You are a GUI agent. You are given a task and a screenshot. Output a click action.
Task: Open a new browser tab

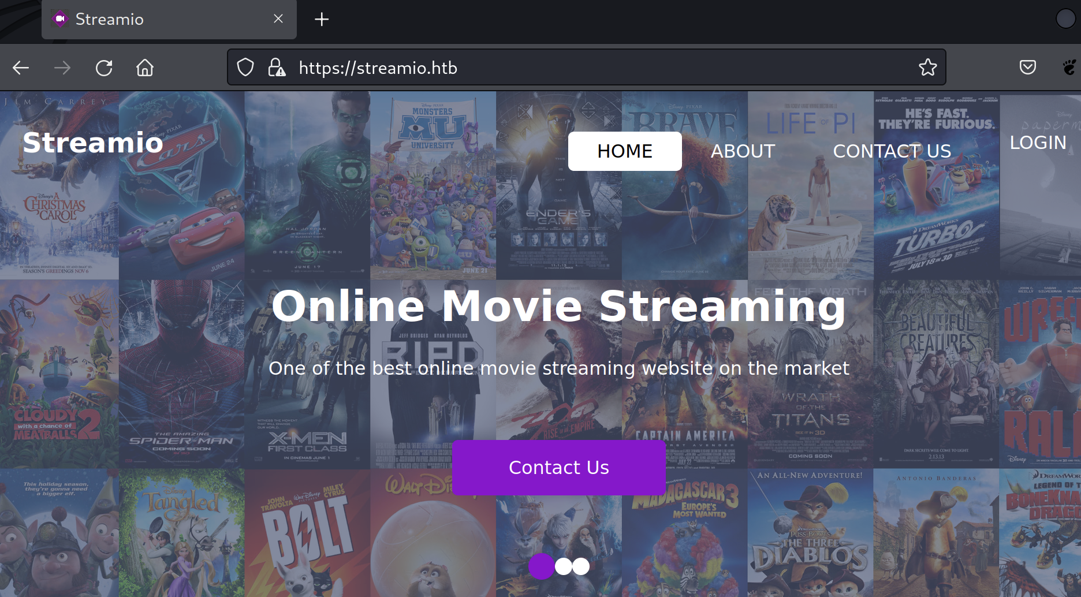(x=322, y=19)
